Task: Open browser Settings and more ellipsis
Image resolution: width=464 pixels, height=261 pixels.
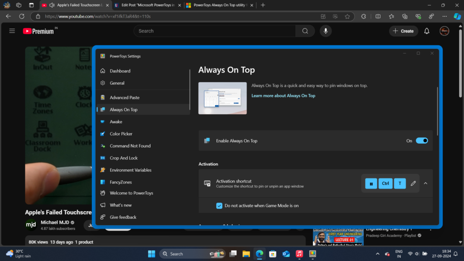Action: pos(445,17)
